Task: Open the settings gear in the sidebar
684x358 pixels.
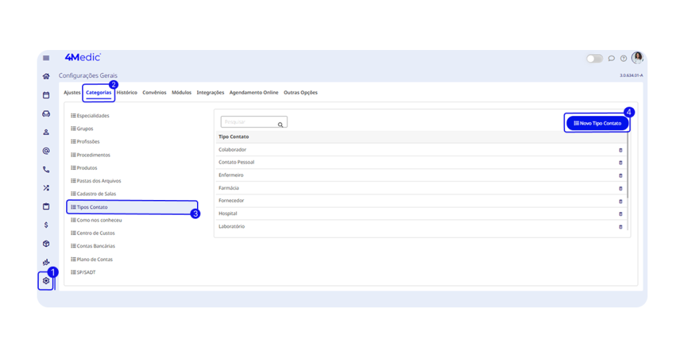Action: [x=46, y=281]
